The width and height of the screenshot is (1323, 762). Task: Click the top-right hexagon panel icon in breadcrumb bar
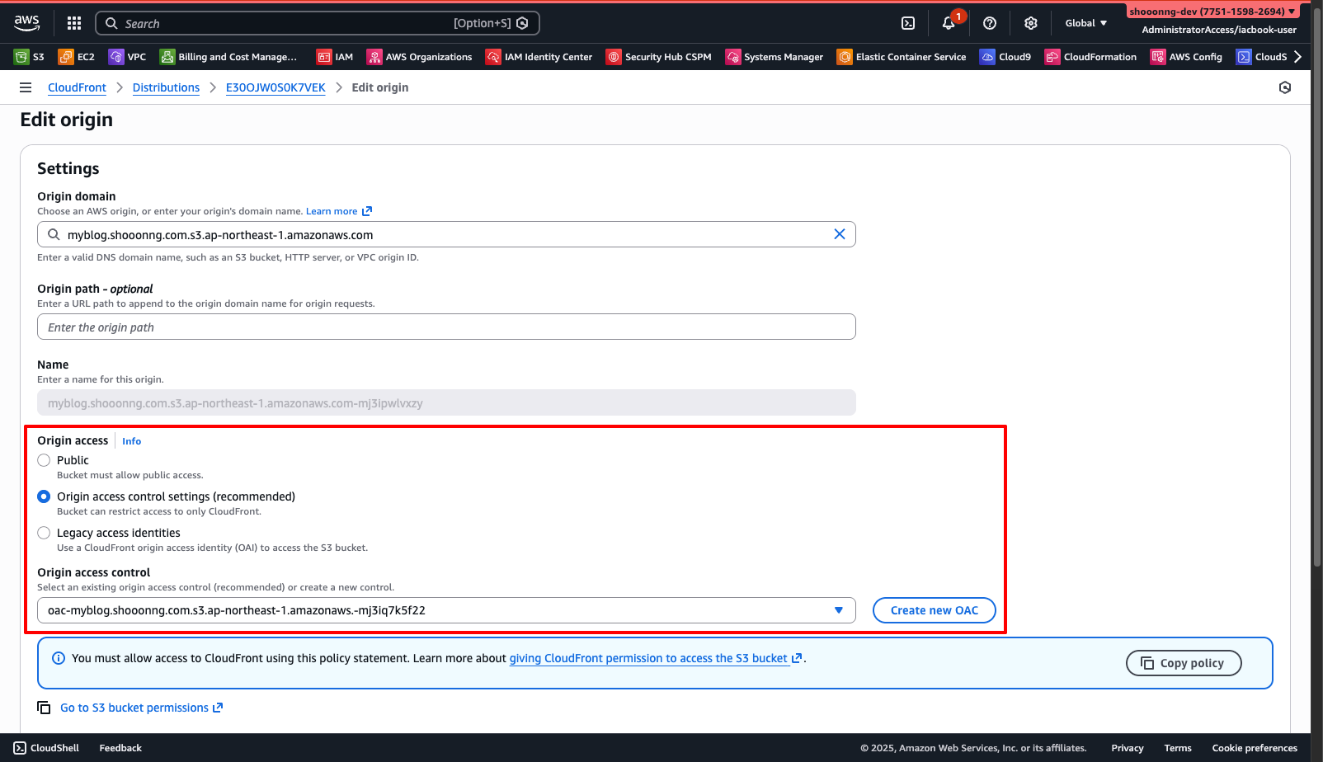(1285, 87)
